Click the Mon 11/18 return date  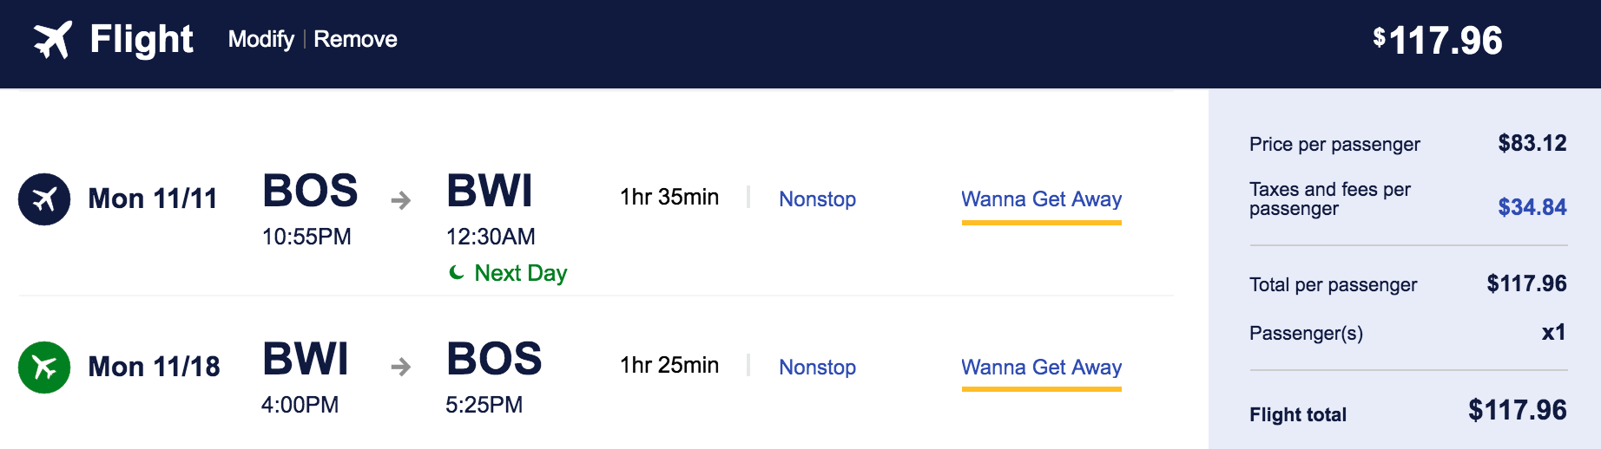154,368
